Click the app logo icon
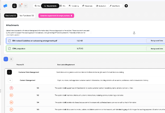This screenshot has width=165, height=113. pos(6,6)
